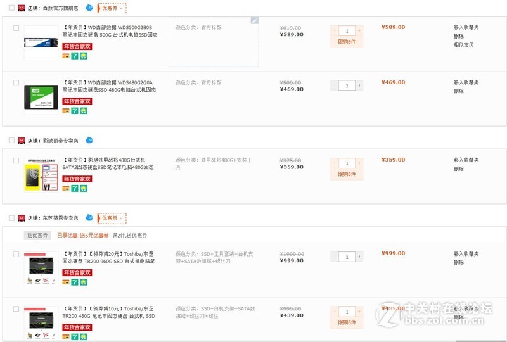Click 7-day return icon under TR200 960G item
This screenshot has height=342, width=507.
(x=75, y=282)
